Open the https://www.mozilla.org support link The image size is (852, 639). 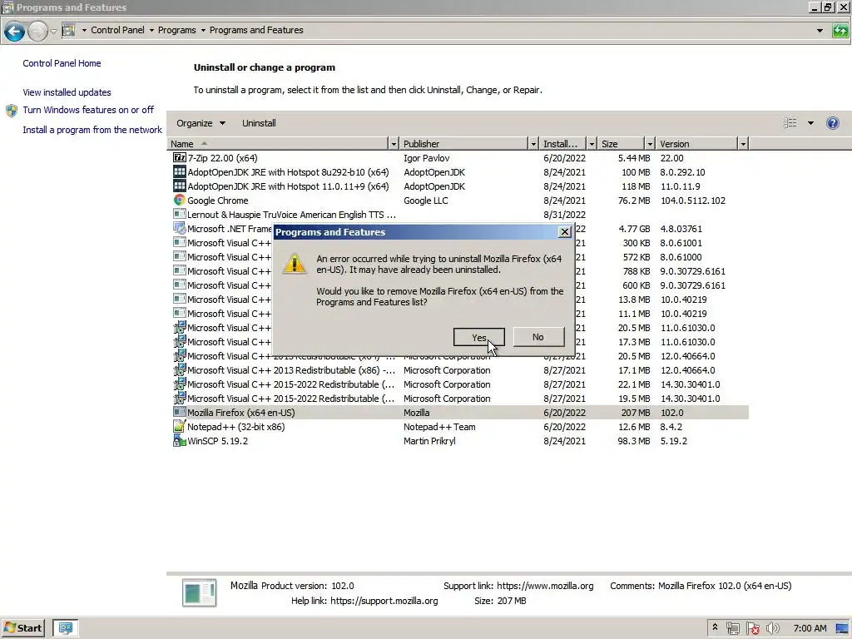(545, 586)
